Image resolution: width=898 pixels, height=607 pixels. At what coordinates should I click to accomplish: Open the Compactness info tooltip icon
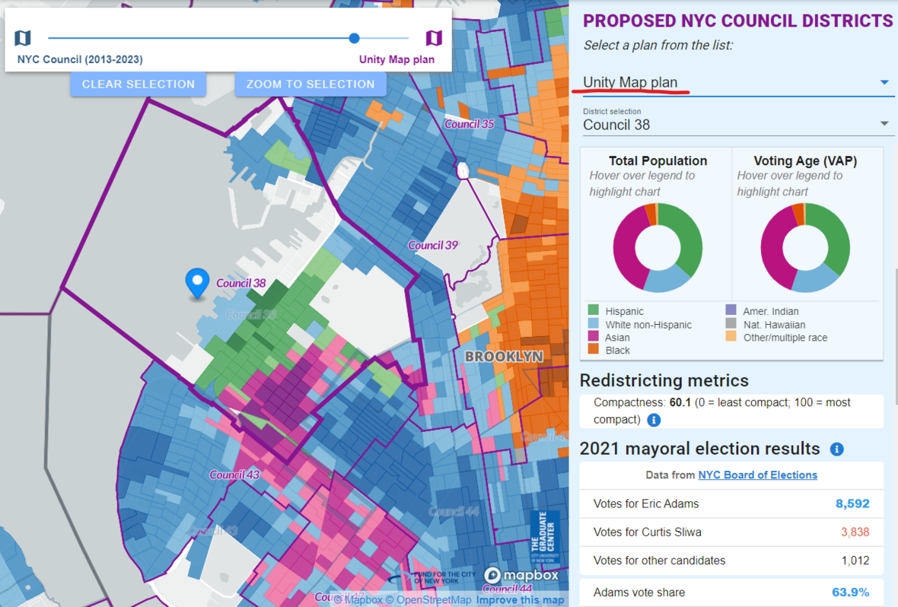tap(653, 420)
